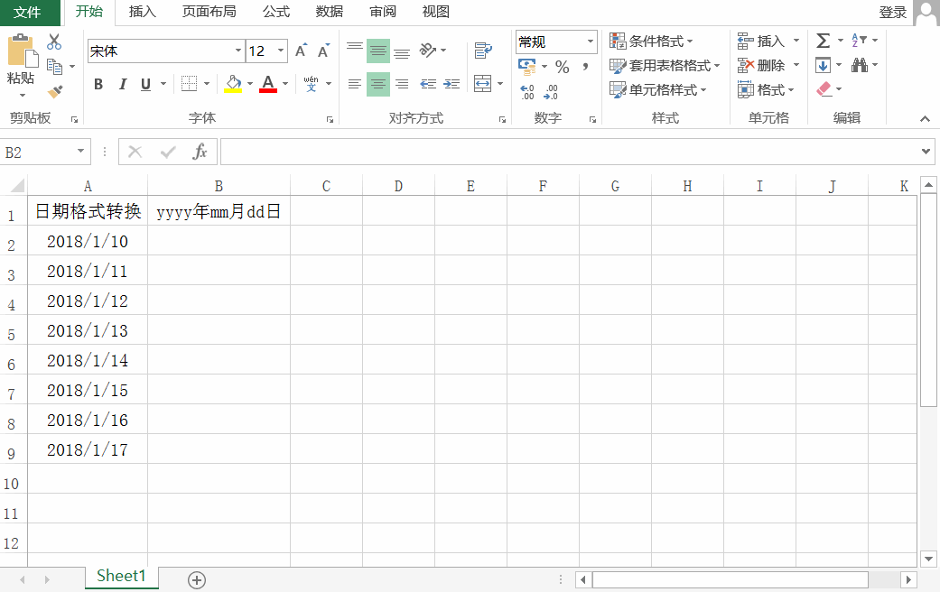Viewport: 940px width, 592px height.
Task: Toggle middle vertical alignment
Action: pyautogui.click(x=378, y=51)
